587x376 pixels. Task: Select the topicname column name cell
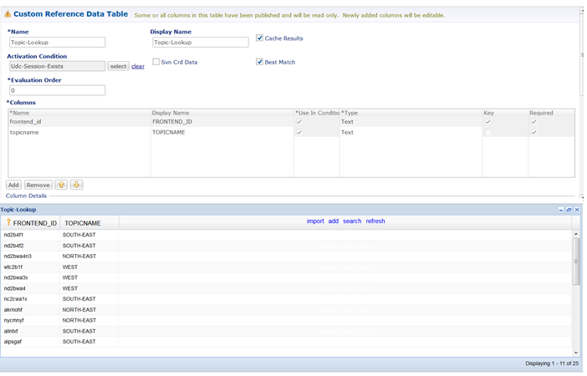point(79,132)
